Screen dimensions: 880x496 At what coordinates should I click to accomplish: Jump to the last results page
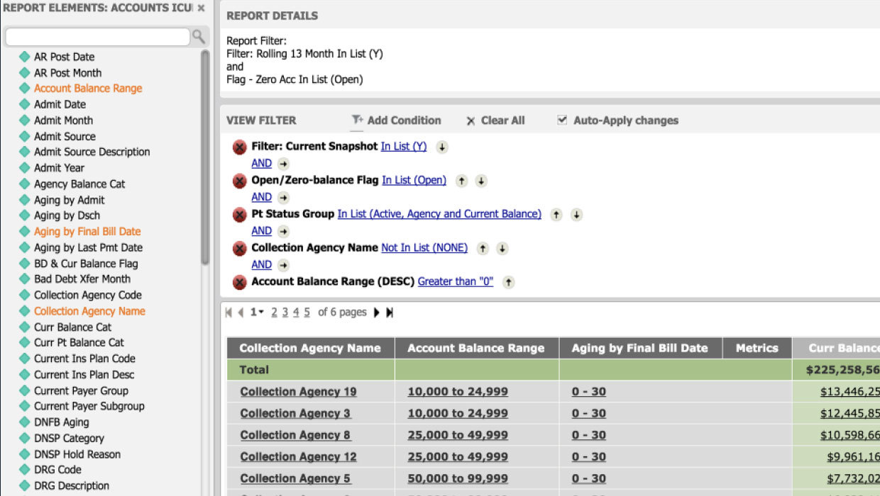(x=390, y=312)
